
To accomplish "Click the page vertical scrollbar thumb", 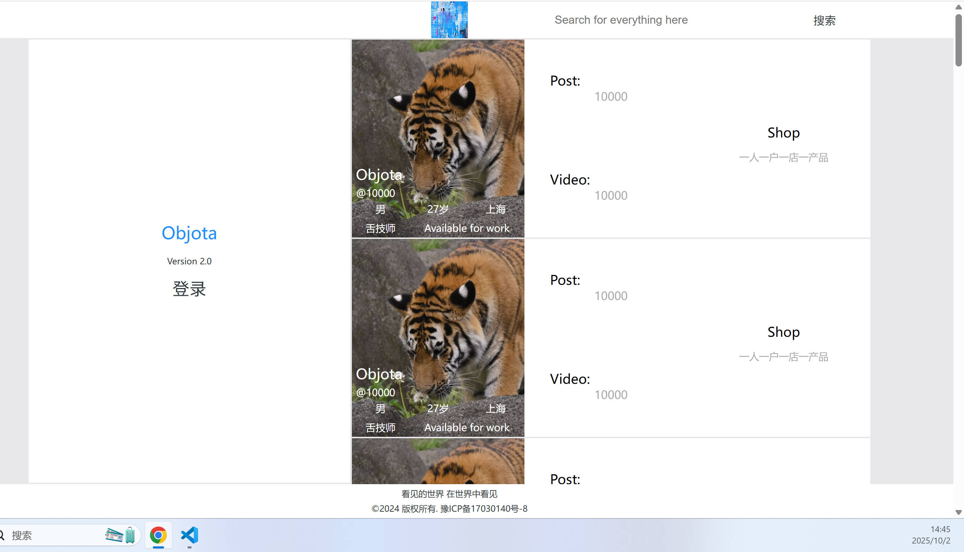I will [958, 40].
